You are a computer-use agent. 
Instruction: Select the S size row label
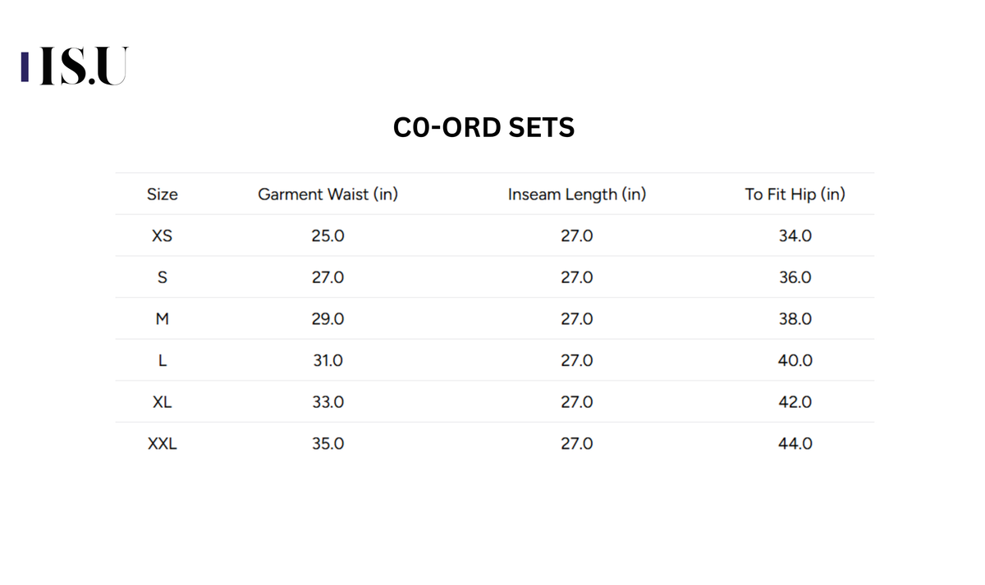coord(163,277)
